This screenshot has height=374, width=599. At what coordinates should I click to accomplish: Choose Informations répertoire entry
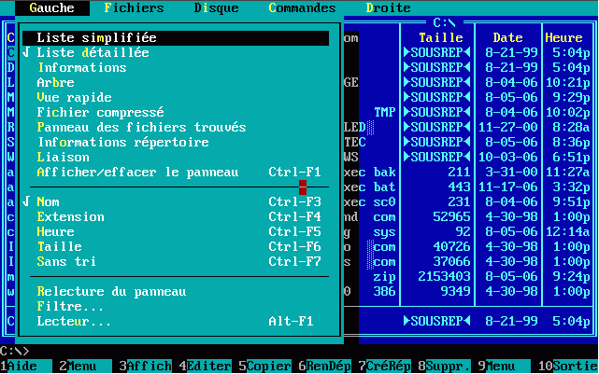(176, 142)
